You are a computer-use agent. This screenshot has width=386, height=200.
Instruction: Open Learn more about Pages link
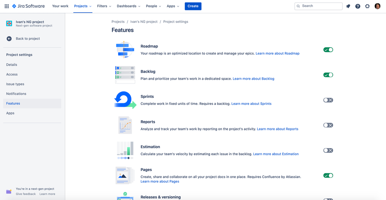[160, 181]
